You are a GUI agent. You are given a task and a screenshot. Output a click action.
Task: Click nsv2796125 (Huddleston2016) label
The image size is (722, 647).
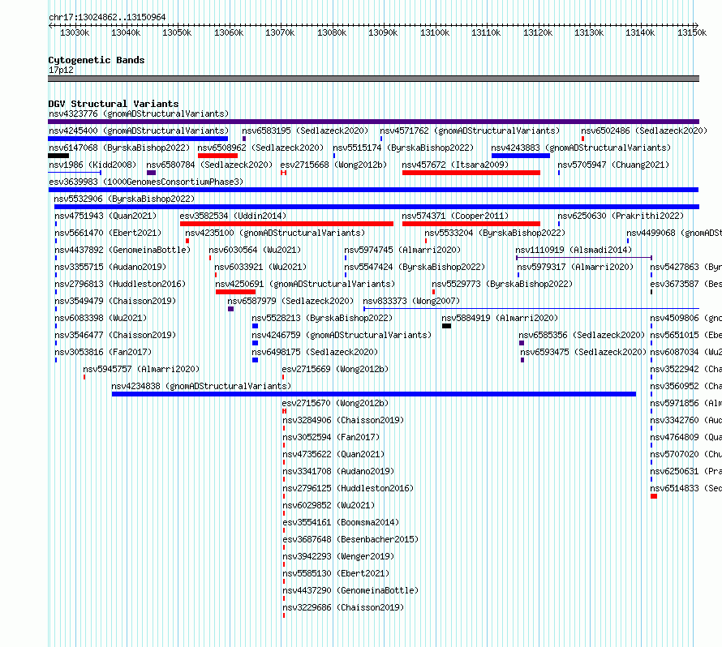(348, 488)
